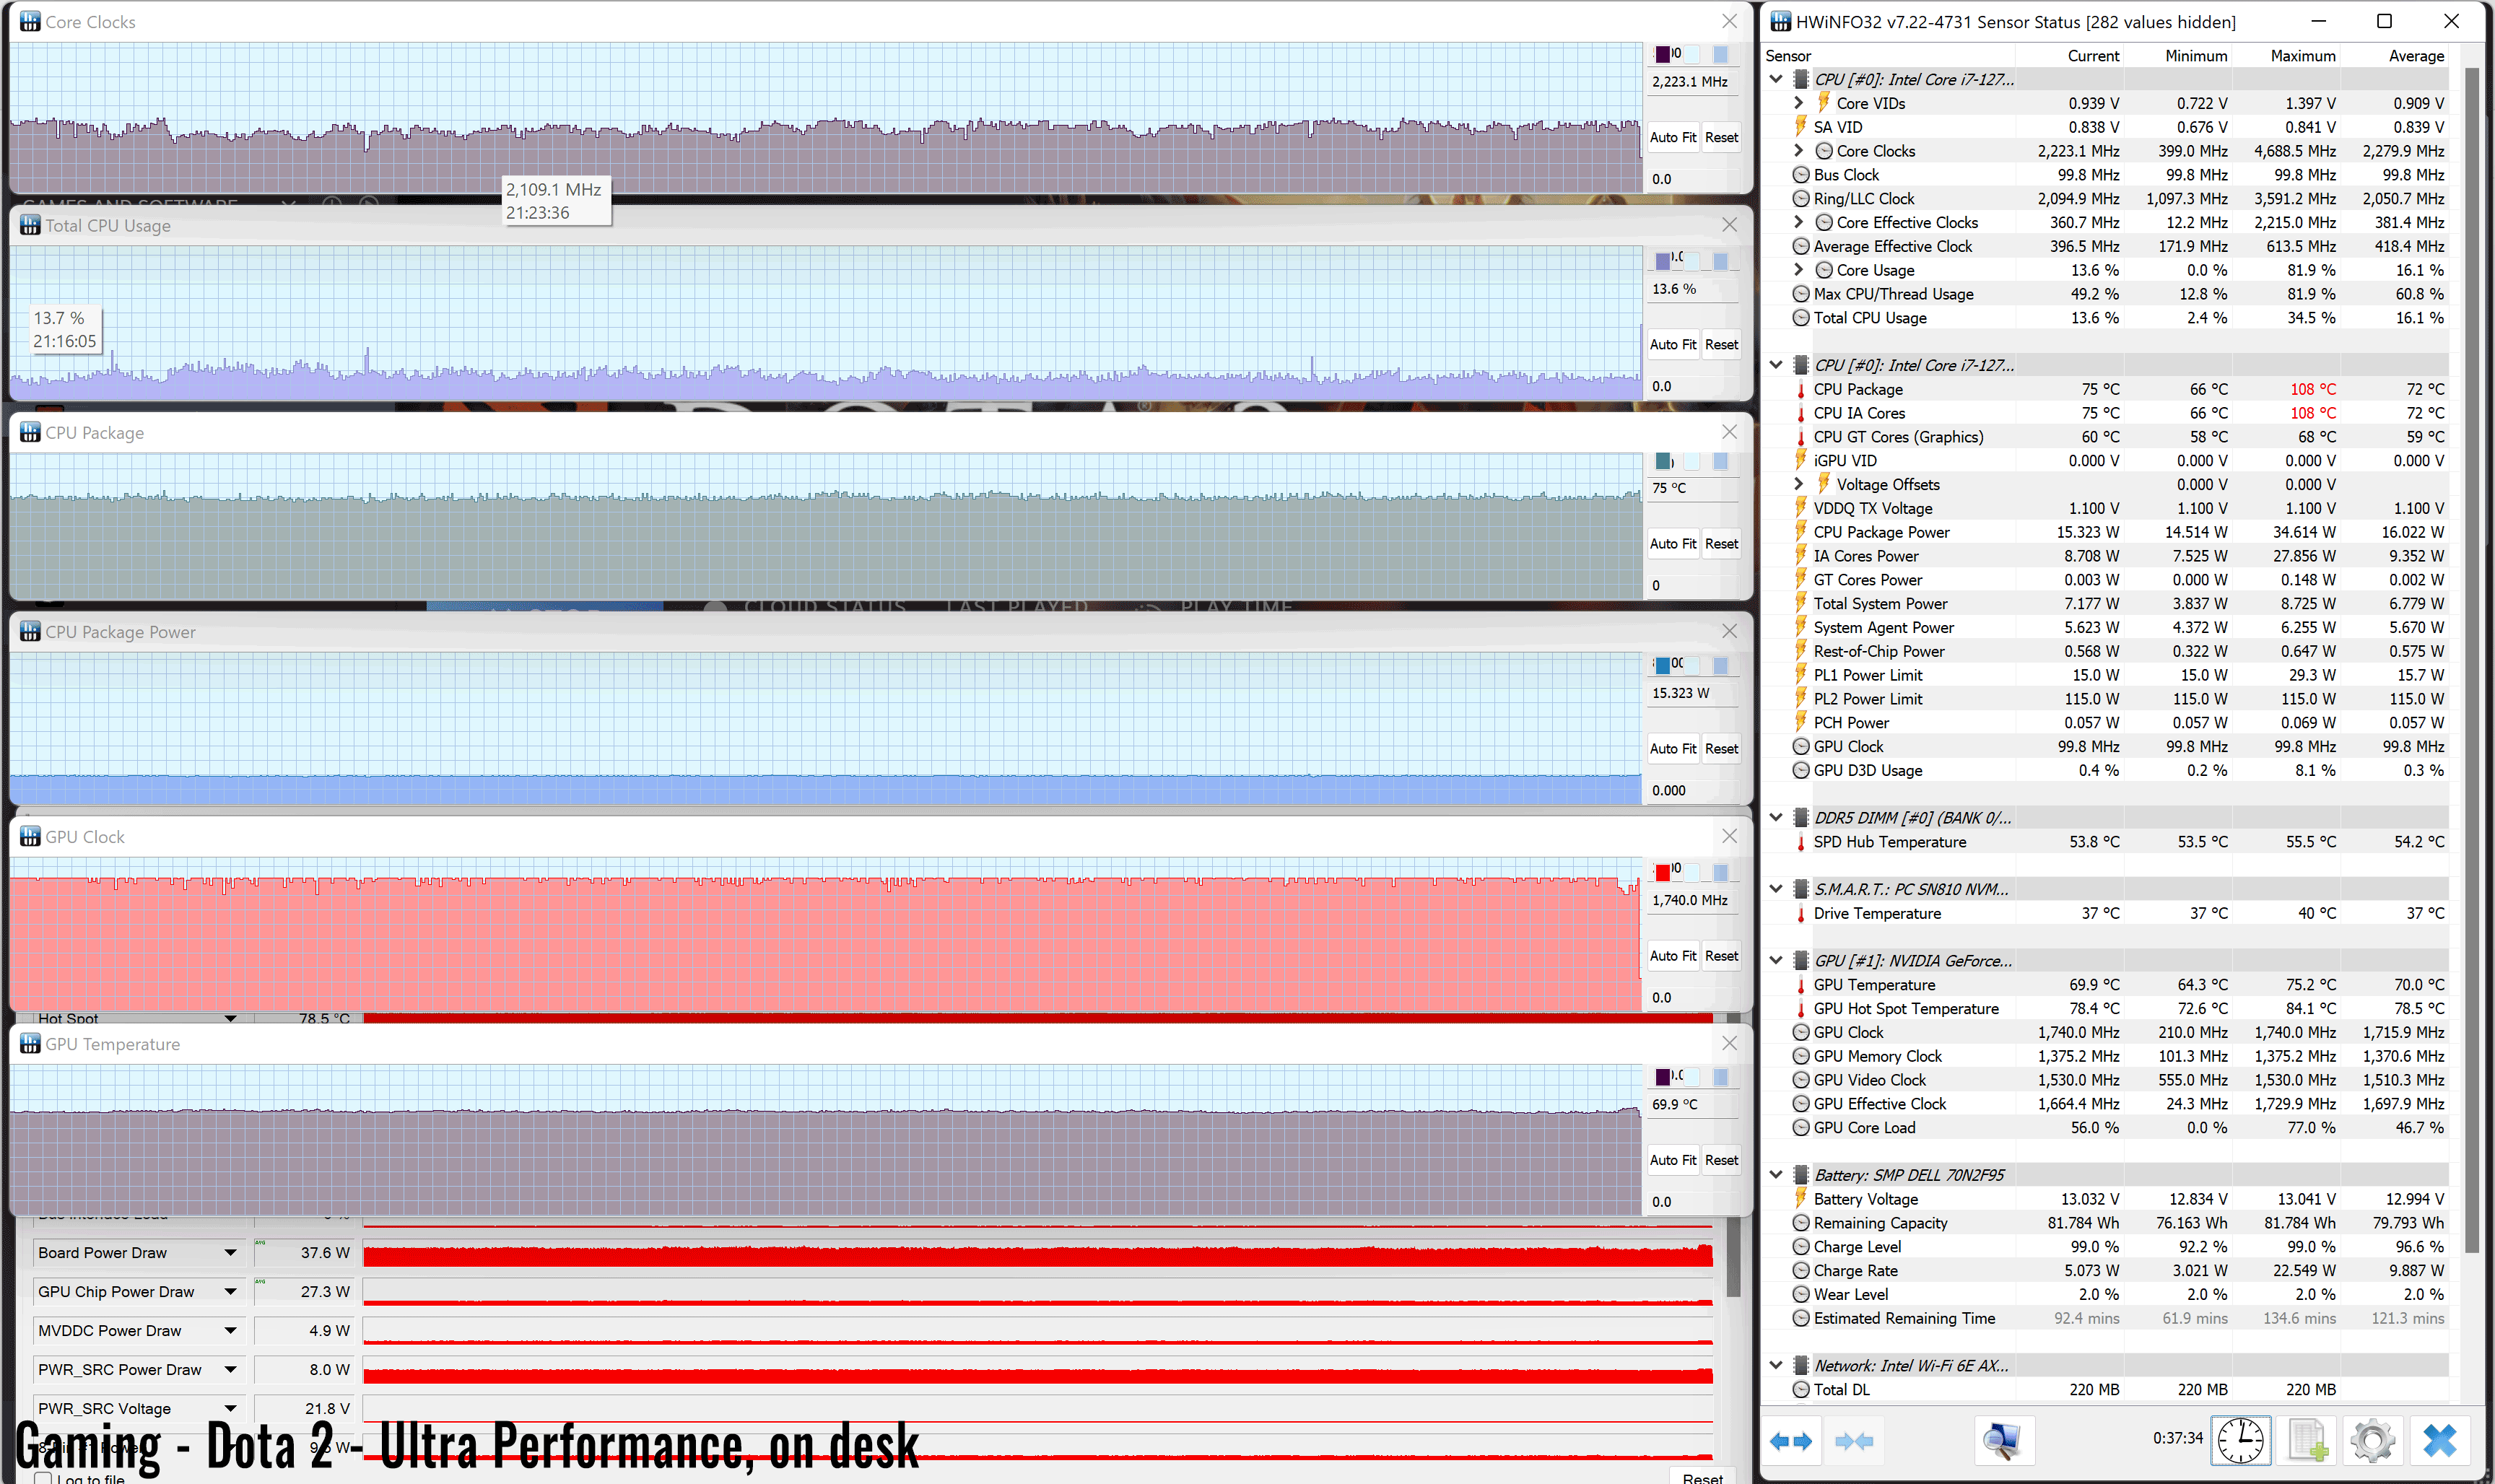Click the clock reset-timer icon in HWiNFO

[2240, 1441]
